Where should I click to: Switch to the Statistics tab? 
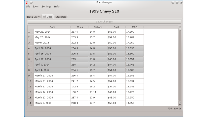tap(61, 17)
